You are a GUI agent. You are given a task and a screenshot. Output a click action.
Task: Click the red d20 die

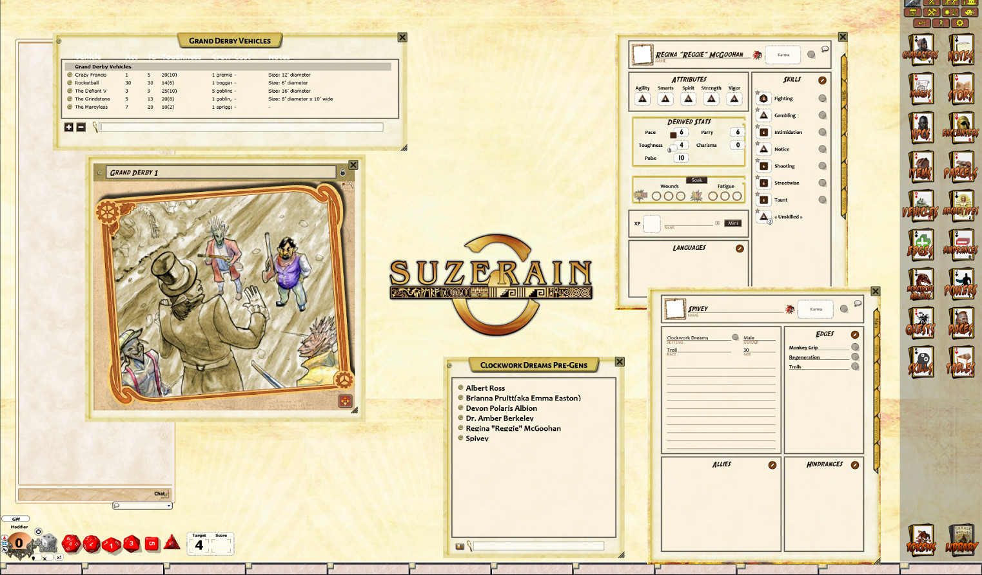[71, 544]
